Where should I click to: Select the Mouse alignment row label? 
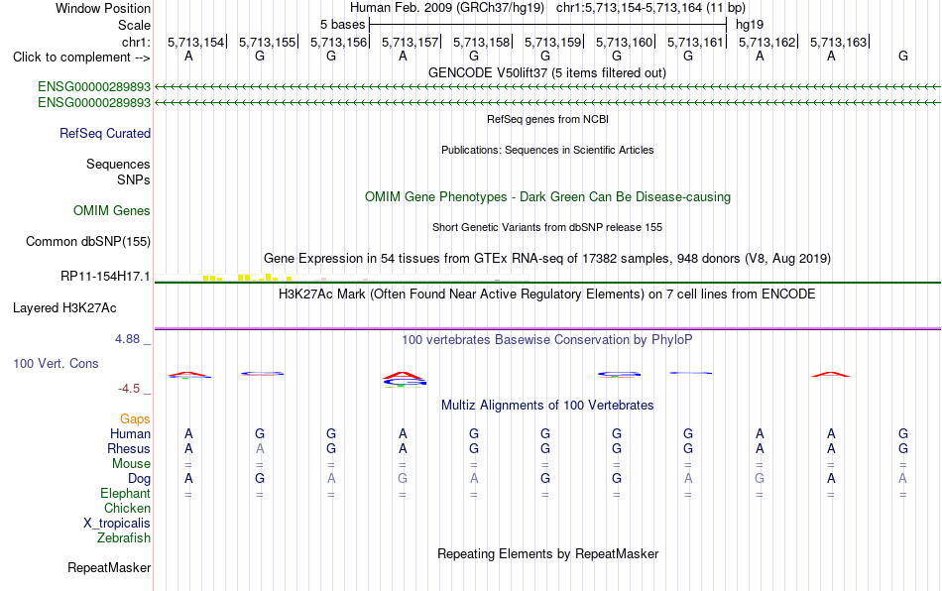(x=131, y=464)
